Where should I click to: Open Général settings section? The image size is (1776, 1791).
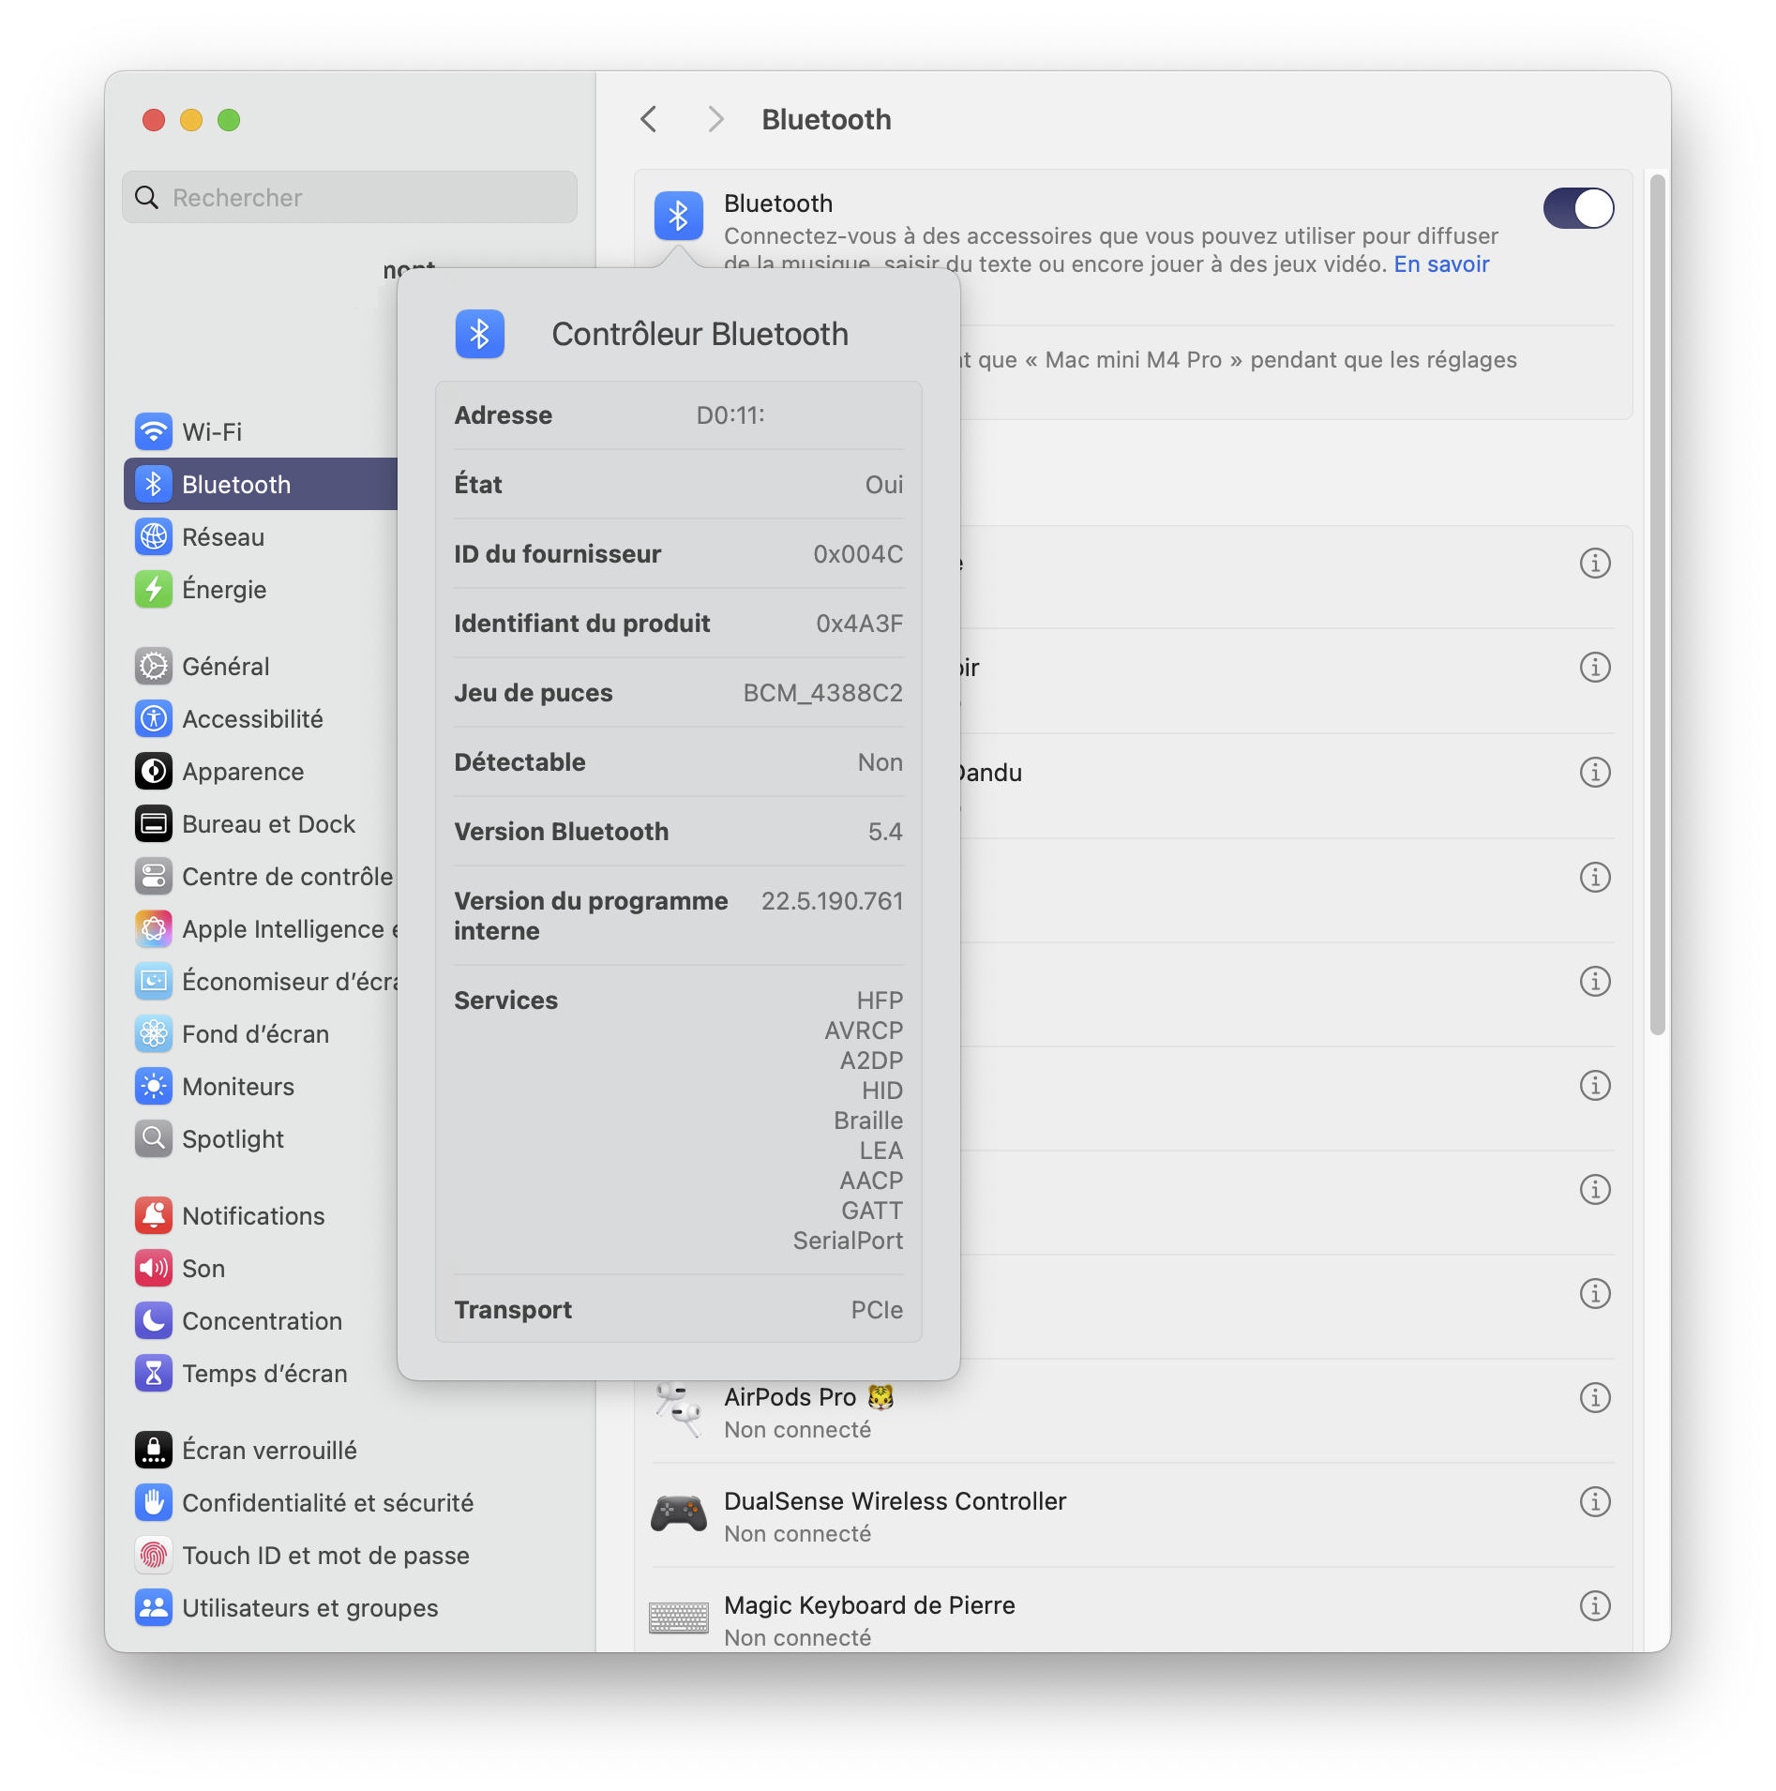(261, 667)
